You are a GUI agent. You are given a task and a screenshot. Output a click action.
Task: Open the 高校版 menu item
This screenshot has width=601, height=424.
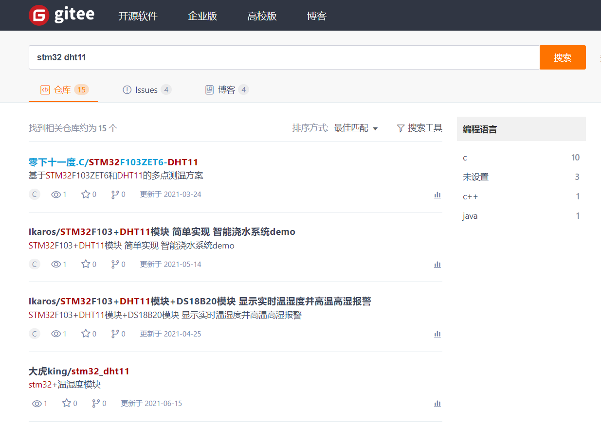click(262, 16)
